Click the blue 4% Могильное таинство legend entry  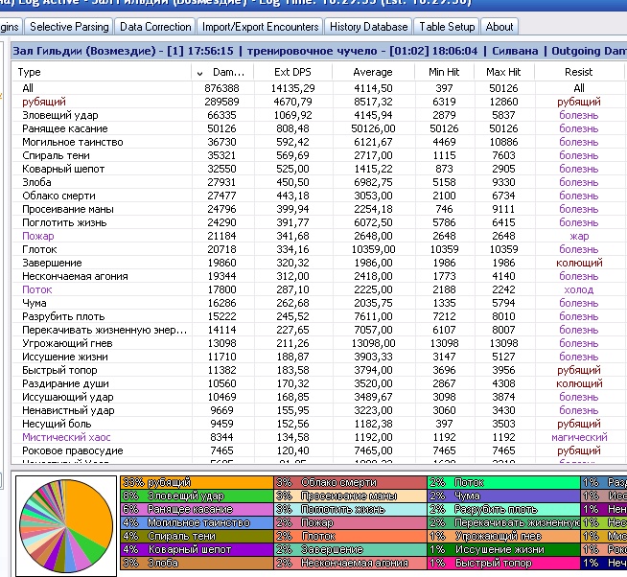click(x=197, y=522)
